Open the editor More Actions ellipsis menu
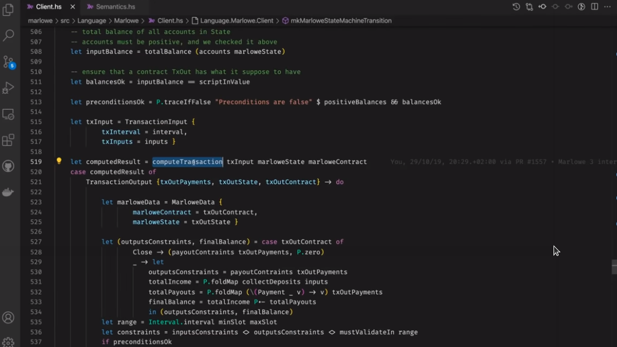The image size is (617, 347). coord(608,7)
